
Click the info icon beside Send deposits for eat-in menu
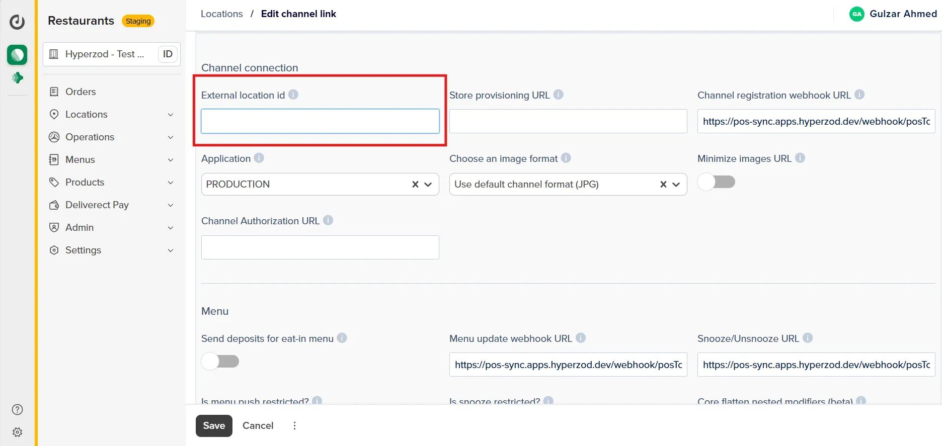click(342, 338)
